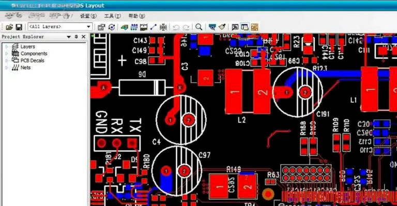Select the C143 reference label

[x=141, y=40]
